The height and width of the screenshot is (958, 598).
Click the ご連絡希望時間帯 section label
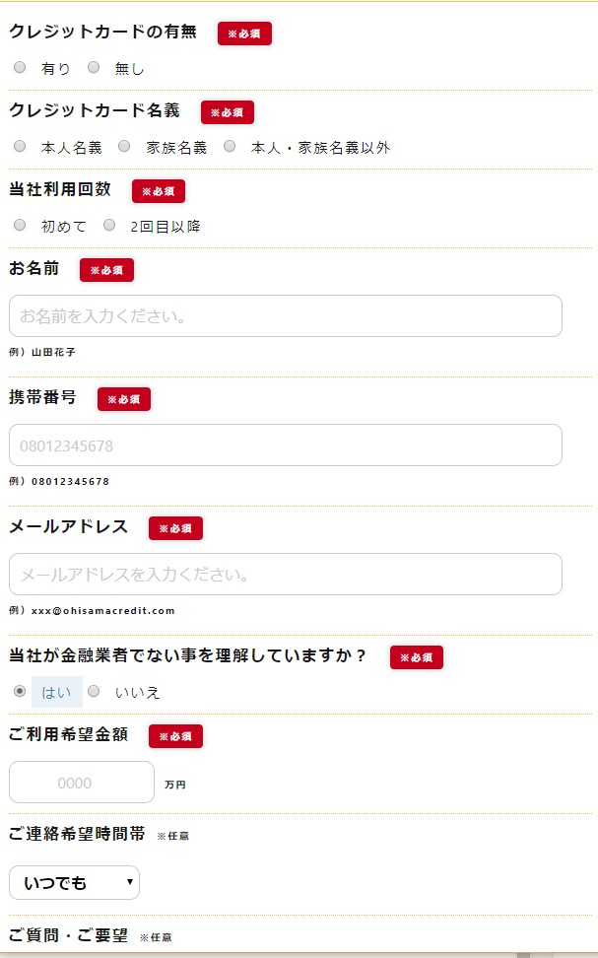point(77,834)
